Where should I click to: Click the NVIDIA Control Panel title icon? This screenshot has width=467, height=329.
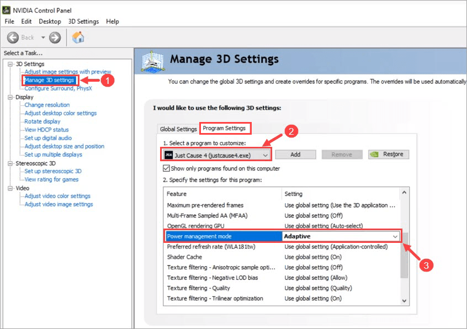(x=6, y=10)
